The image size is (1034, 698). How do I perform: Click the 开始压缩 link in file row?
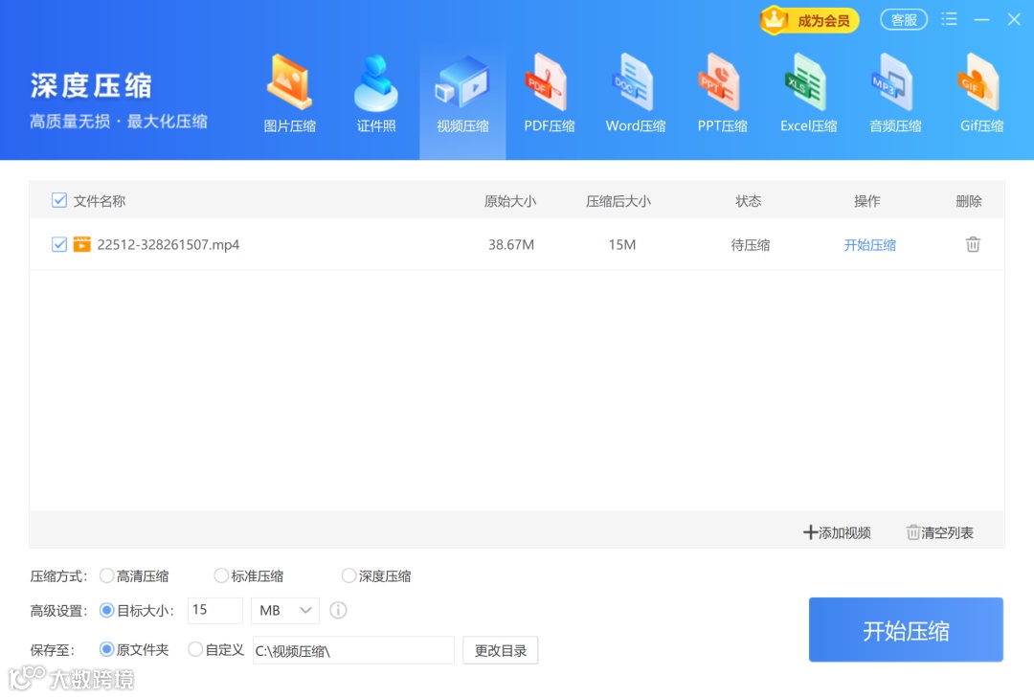pyautogui.click(x=869, y=245)
